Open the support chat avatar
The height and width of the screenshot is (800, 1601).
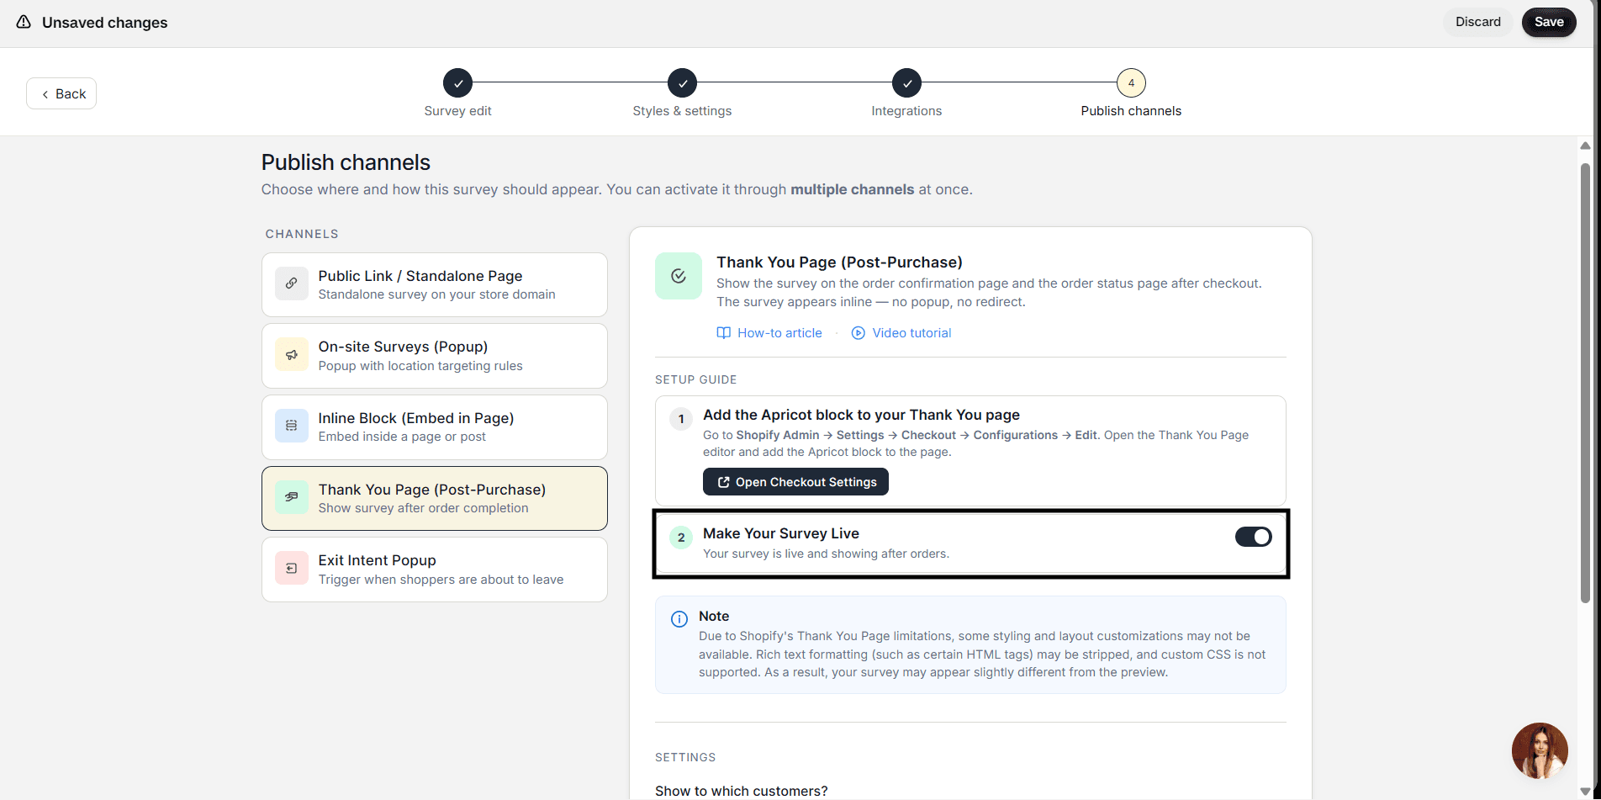click(1540, 750)
